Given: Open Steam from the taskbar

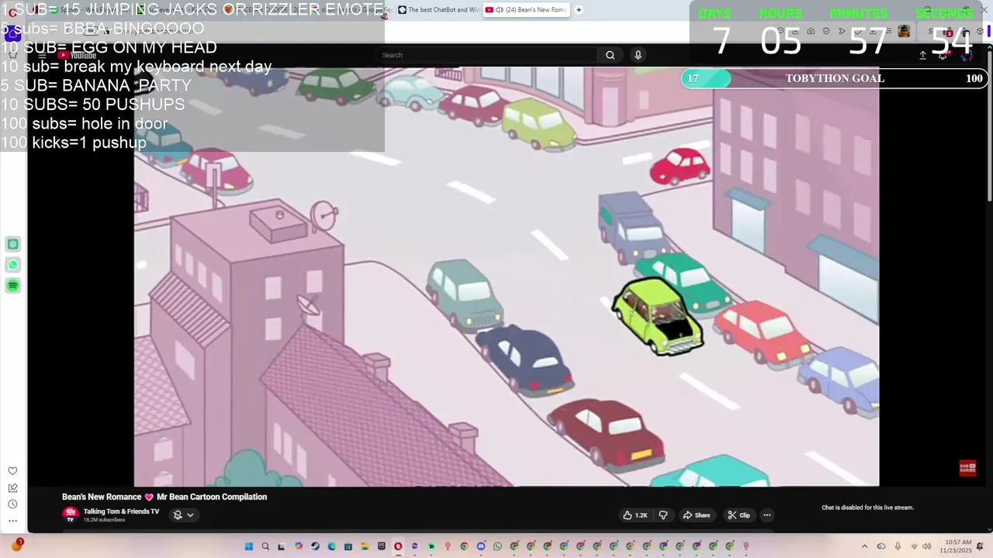Looking at the screenshot, I should pos(315,546).
